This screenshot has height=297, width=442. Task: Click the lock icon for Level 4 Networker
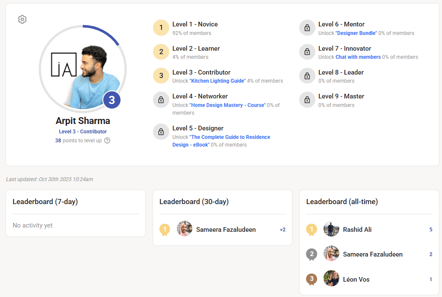[x=161, y=100]
